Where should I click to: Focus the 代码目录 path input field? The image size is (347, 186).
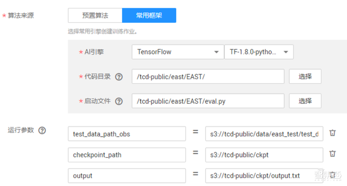208,77
